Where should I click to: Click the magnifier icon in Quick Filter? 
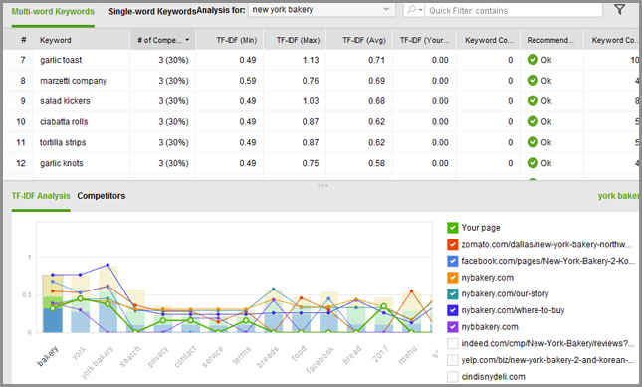click(x=411, y=10)
